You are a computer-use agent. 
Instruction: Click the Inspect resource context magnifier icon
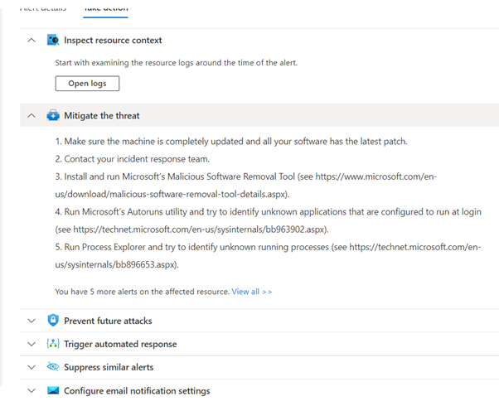54,40
